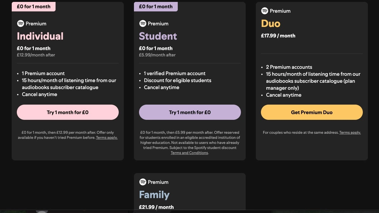379x213 pixels.
Task: Click the £17.99 / month Duo price
Action: 278,36
